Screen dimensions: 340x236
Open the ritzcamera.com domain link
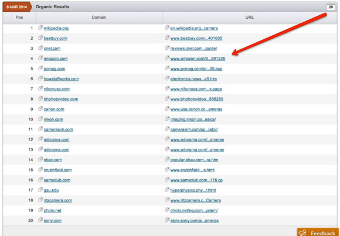pos(58,200)
